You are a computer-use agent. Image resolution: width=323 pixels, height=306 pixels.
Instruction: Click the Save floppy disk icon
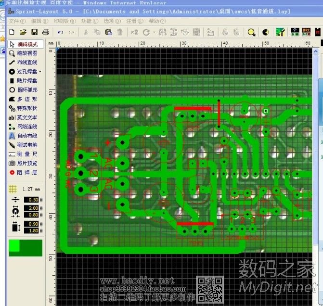point(34,32)
